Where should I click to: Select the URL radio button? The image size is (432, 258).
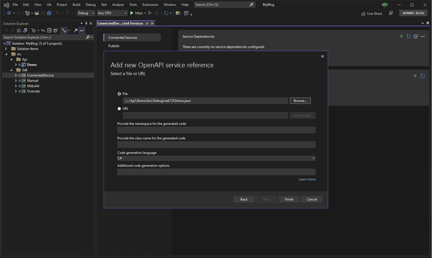point(119,108)
